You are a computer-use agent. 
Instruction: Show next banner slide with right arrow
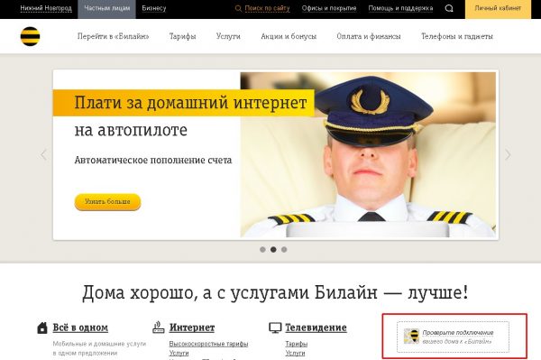click(x=508, y=154)
